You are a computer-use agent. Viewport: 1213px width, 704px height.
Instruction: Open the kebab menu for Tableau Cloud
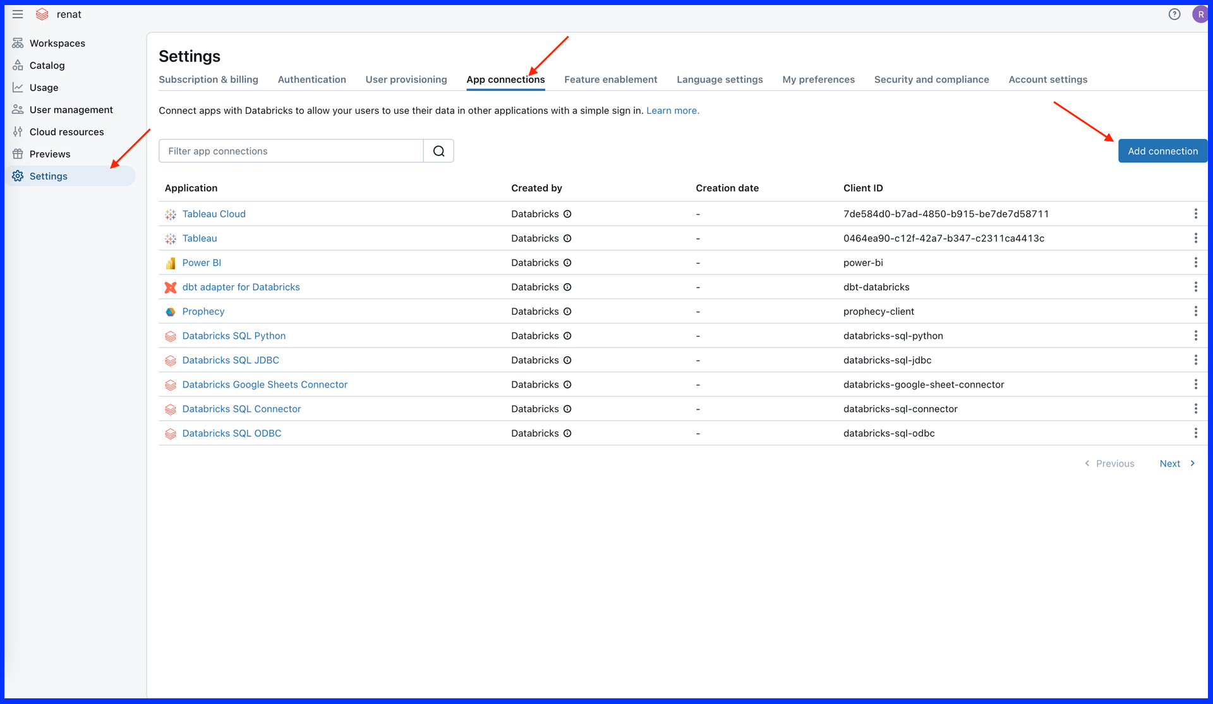(x=1196, y=214)
